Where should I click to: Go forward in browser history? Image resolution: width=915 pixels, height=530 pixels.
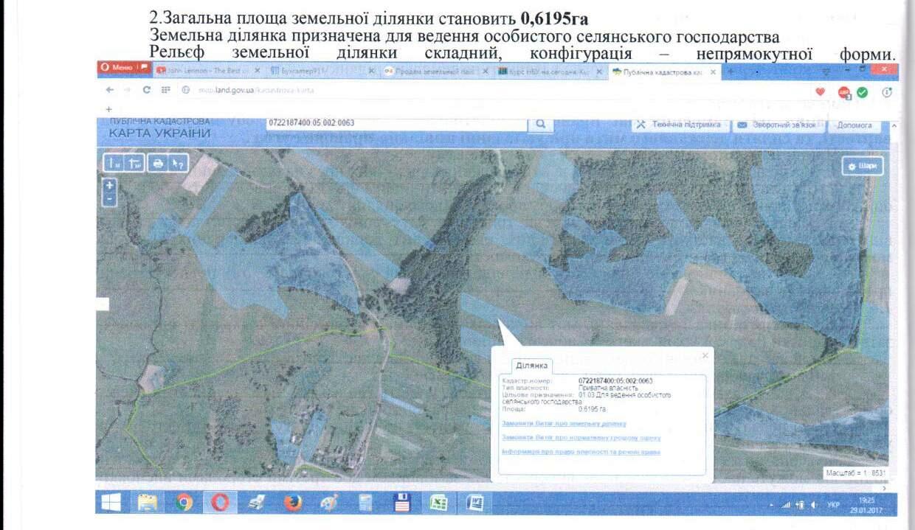coord(128,90)
